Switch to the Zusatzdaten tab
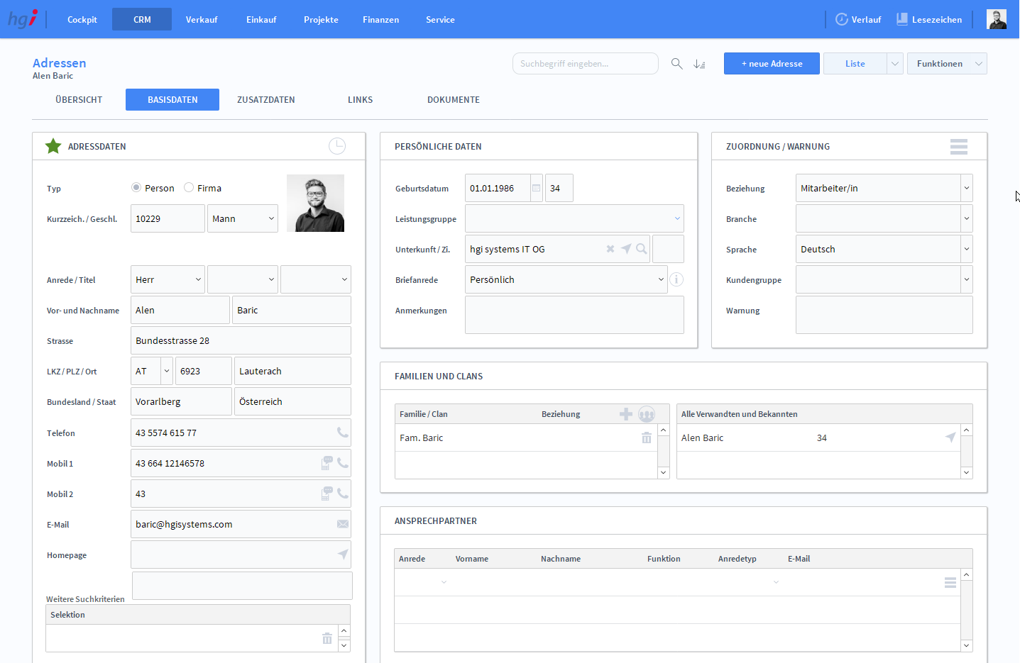The image size is (1020, 663). click(x=266, y=100)
